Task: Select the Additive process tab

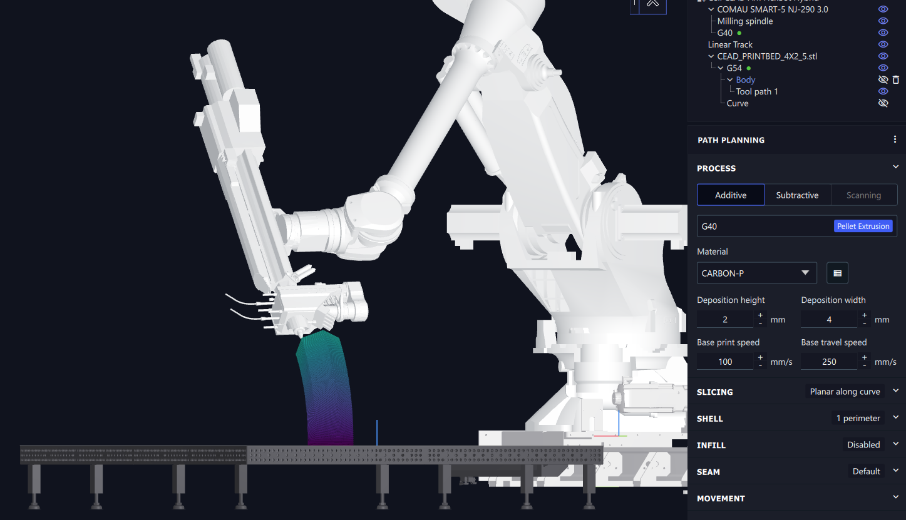Action: (x=731, y=195)
